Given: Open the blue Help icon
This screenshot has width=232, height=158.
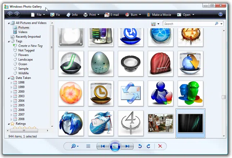Looking at the screenshot, I should click(x=220, y=14).
